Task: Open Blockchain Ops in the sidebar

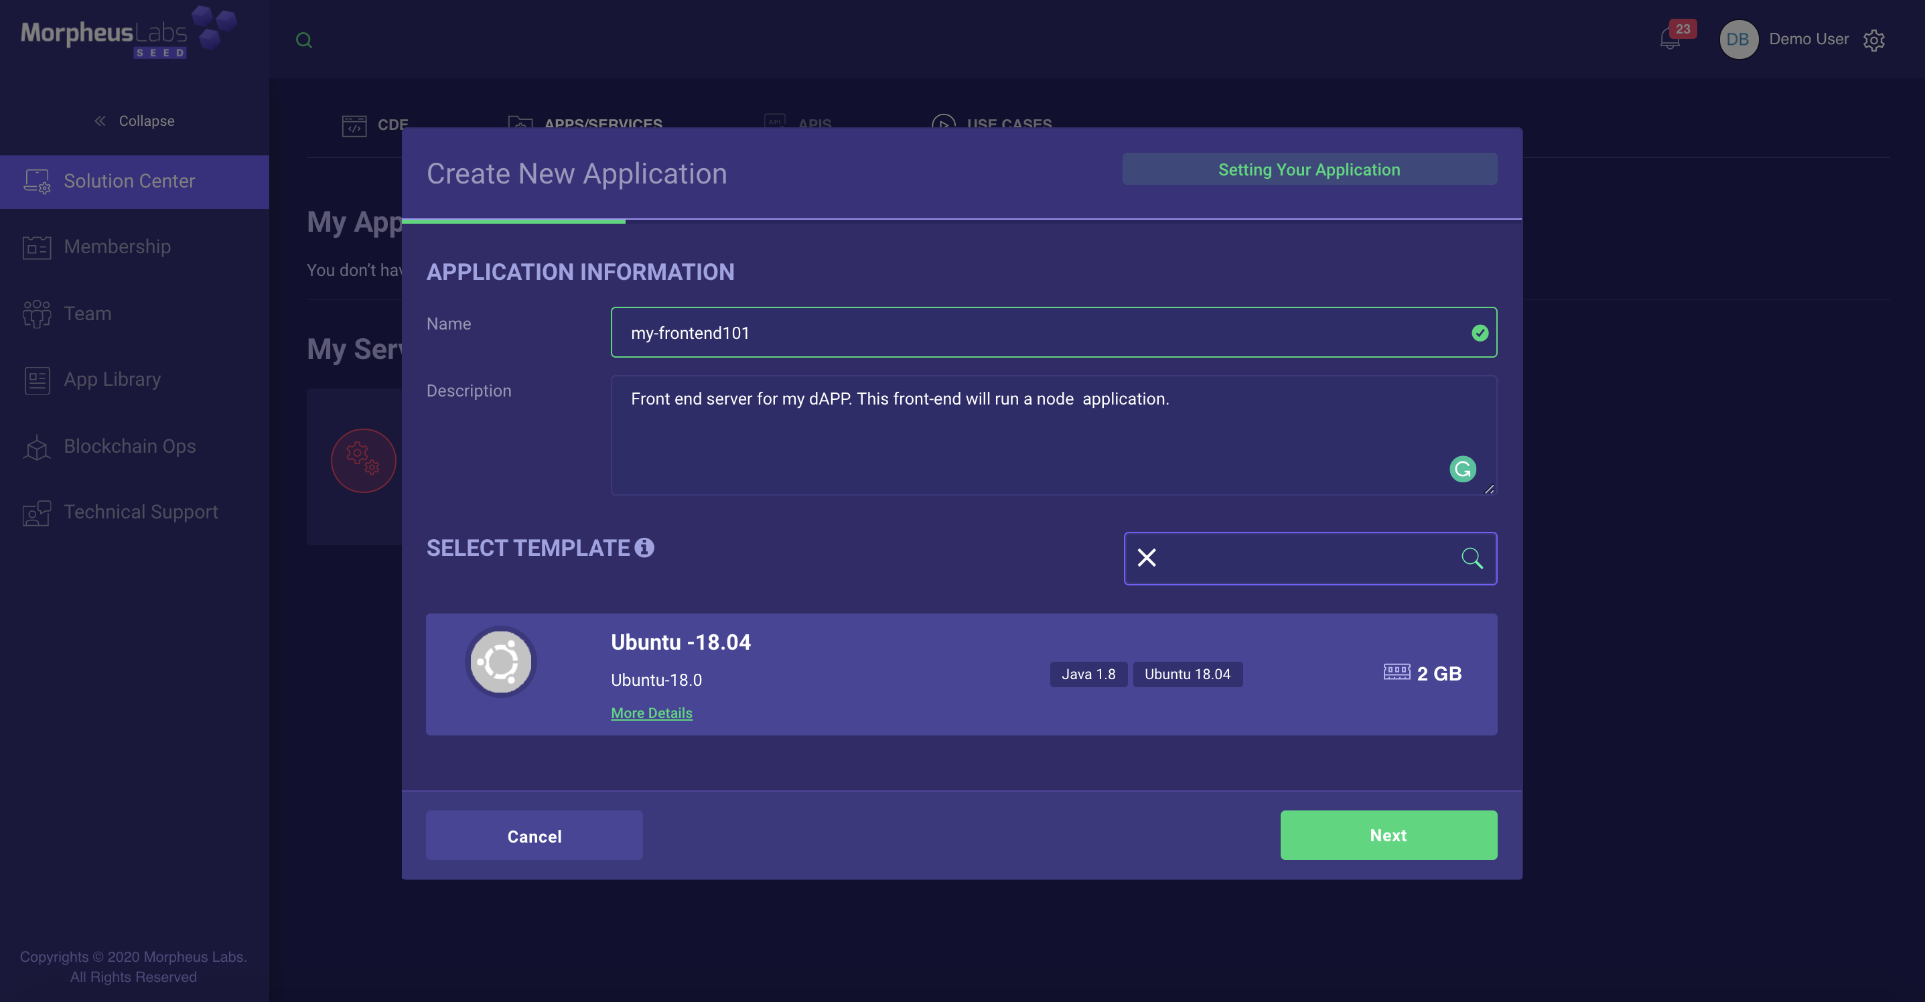Action: (129, 446)
